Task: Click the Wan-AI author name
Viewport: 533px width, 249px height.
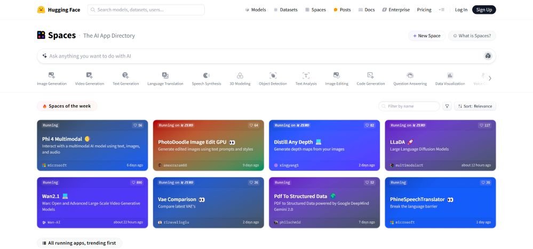Action: [54, 222]
